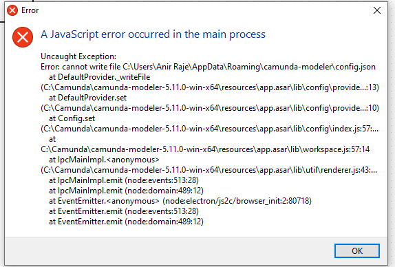Click the 'at Config.set' line

coord(72,118)
